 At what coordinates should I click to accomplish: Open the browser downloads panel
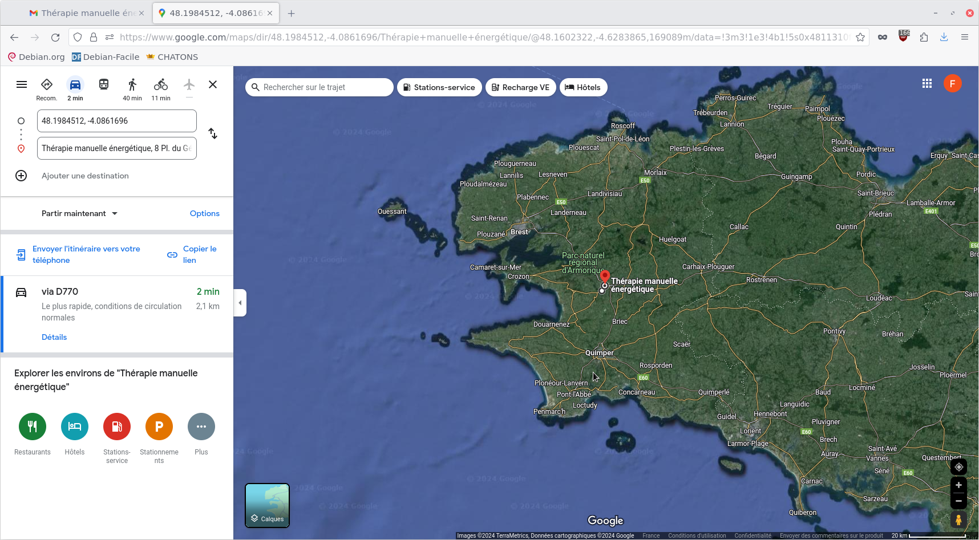click(944, 37)
